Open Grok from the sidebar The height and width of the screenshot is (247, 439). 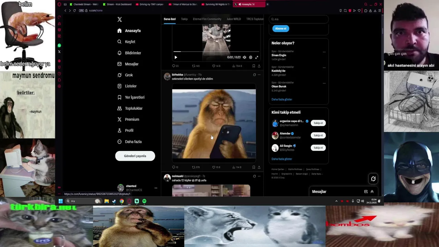125,75
